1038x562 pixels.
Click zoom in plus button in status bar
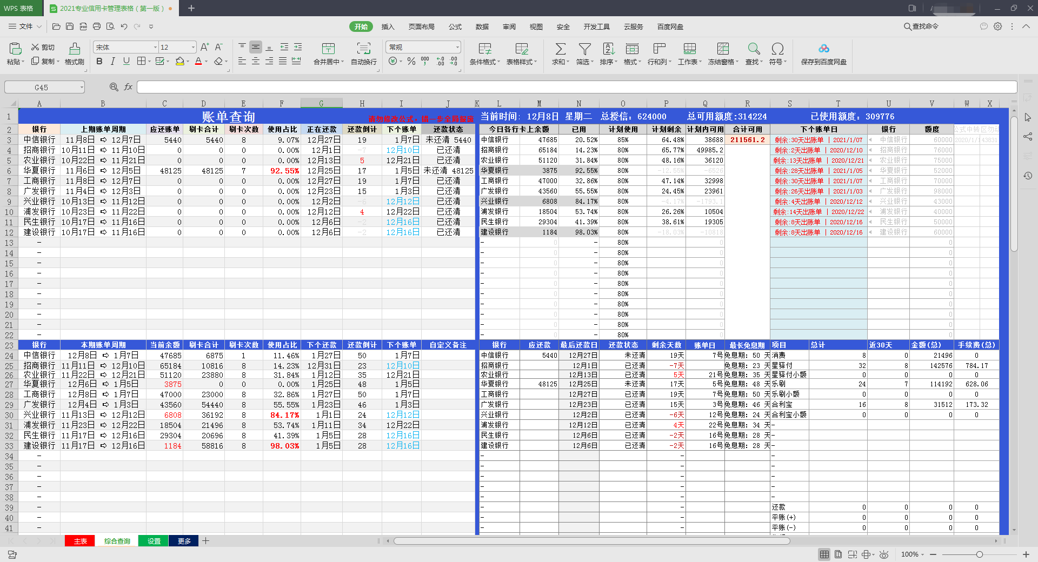(1026, 554)
